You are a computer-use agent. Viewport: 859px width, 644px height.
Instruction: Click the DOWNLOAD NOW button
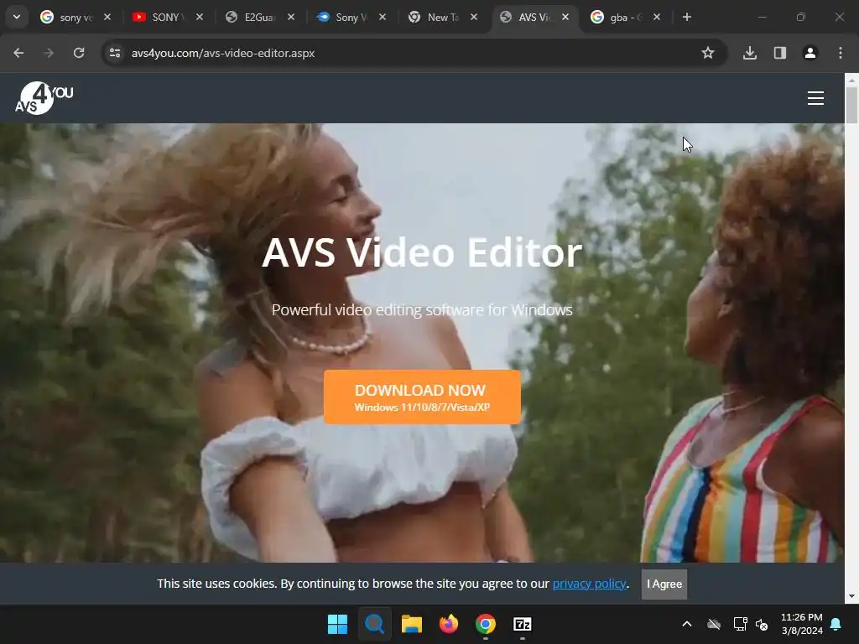(422, 397)
